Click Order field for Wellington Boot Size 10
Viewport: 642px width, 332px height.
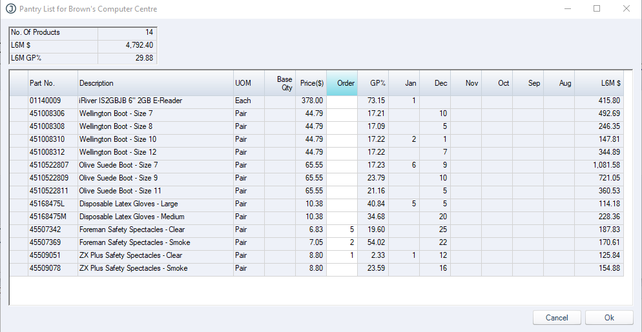click(x=342, y=139)
